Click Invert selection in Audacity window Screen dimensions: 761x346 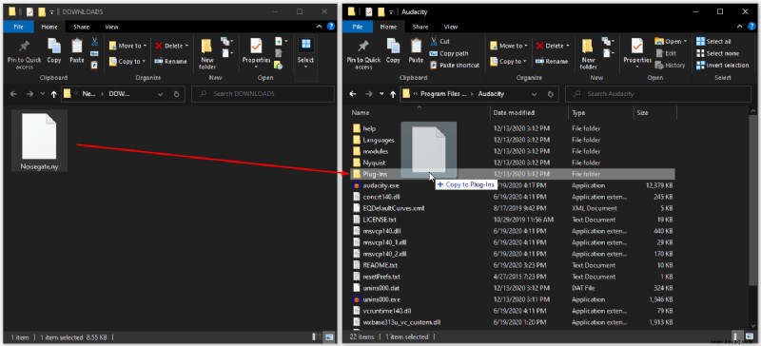pos(723,65)
